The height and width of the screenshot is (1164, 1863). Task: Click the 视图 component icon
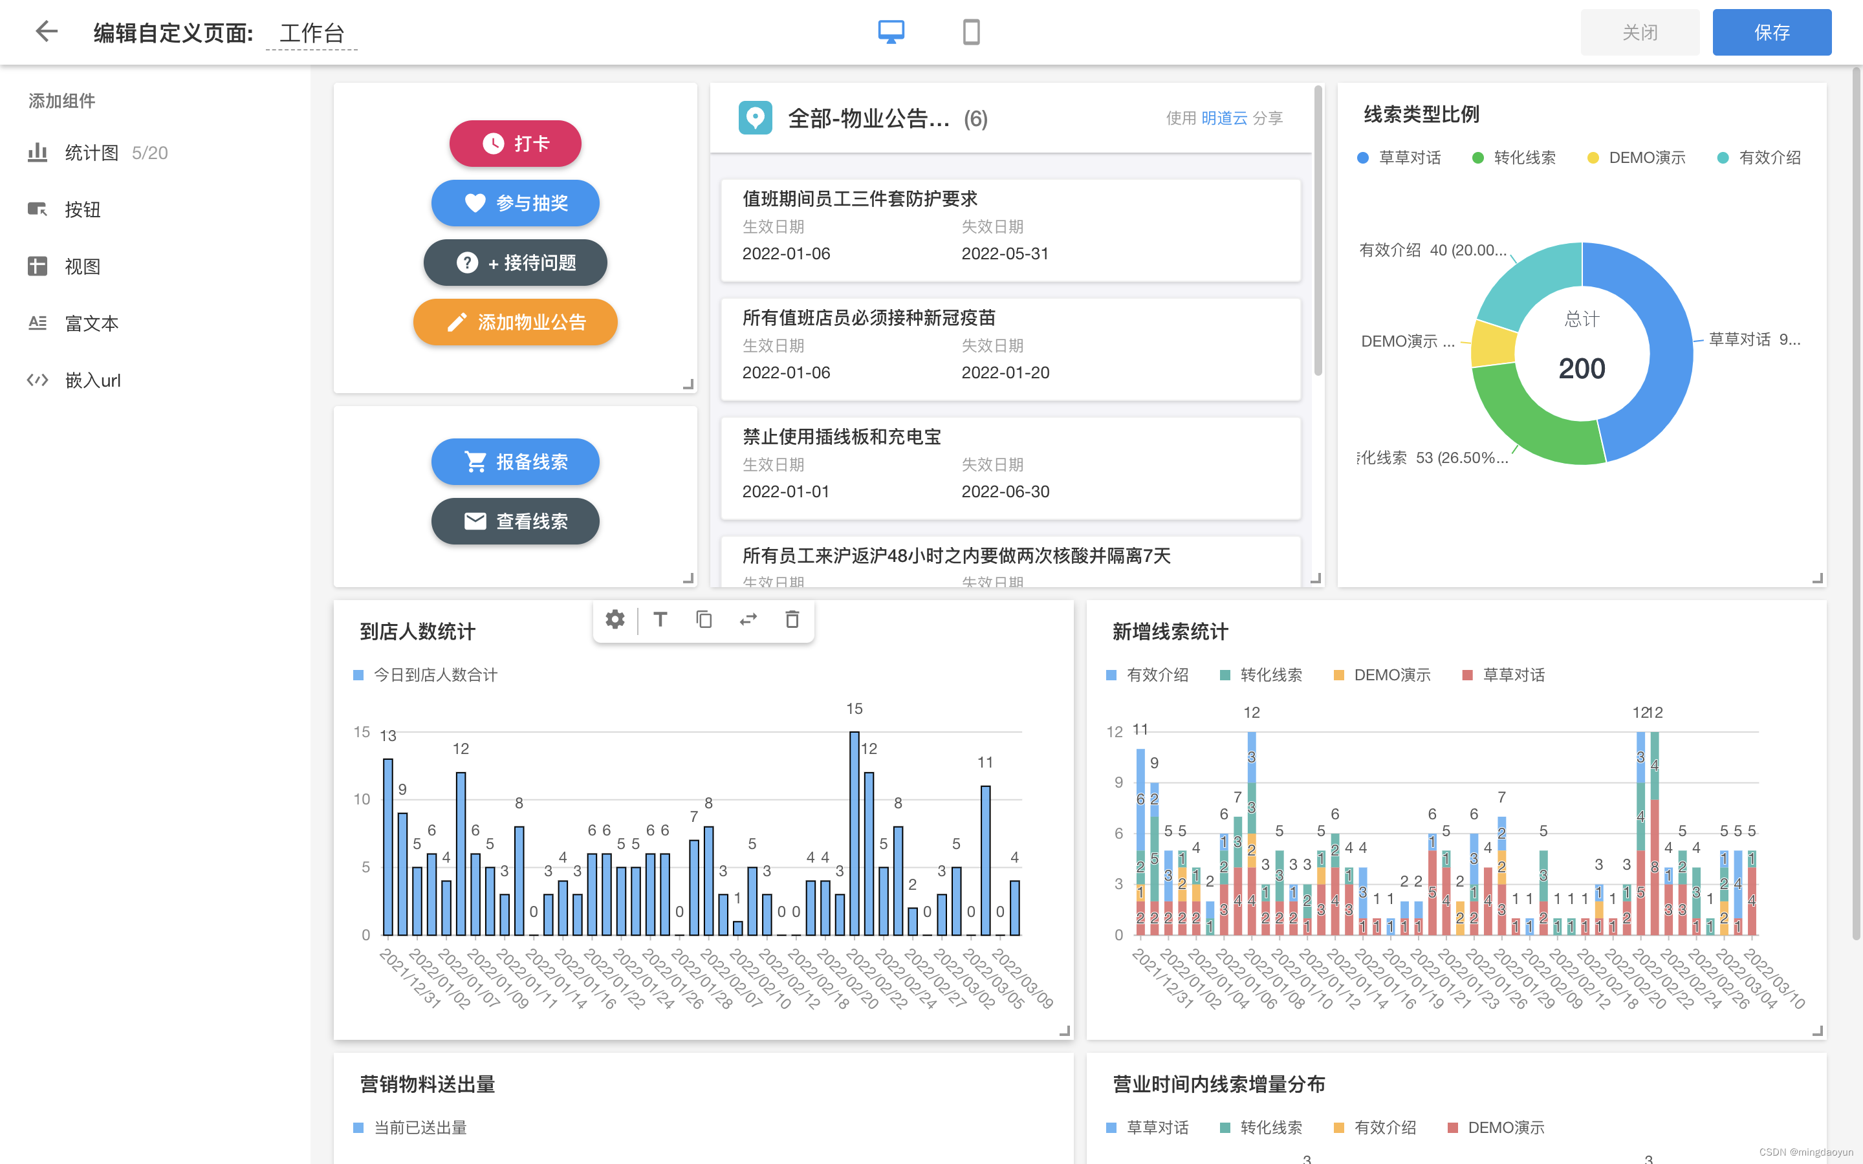point(37,266)
